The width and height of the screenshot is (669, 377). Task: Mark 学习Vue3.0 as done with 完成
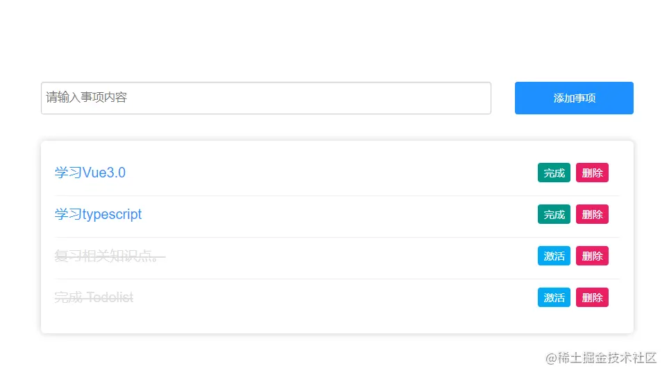[x=554, y=173]
